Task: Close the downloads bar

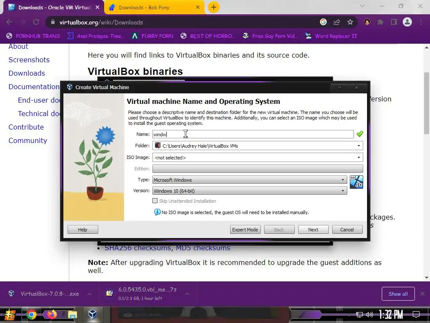Action: click(422, 294)
